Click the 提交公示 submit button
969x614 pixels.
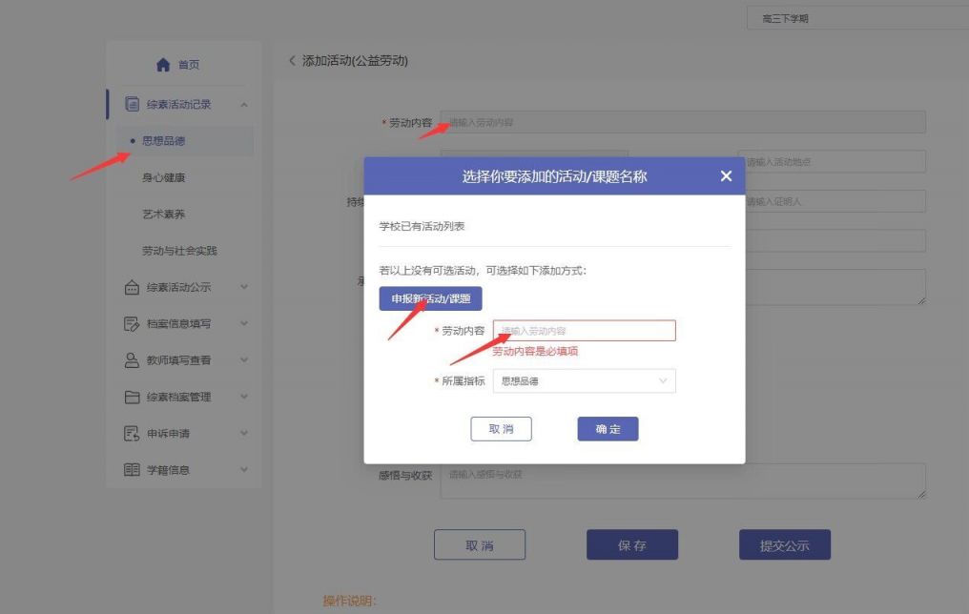(784, 544)
